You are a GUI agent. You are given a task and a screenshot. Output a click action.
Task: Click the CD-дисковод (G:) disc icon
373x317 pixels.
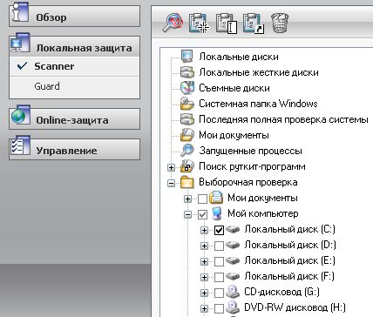(233, 292)
